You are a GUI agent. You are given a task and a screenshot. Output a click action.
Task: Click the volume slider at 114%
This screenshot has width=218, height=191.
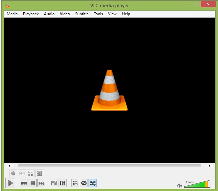[197, 184]
